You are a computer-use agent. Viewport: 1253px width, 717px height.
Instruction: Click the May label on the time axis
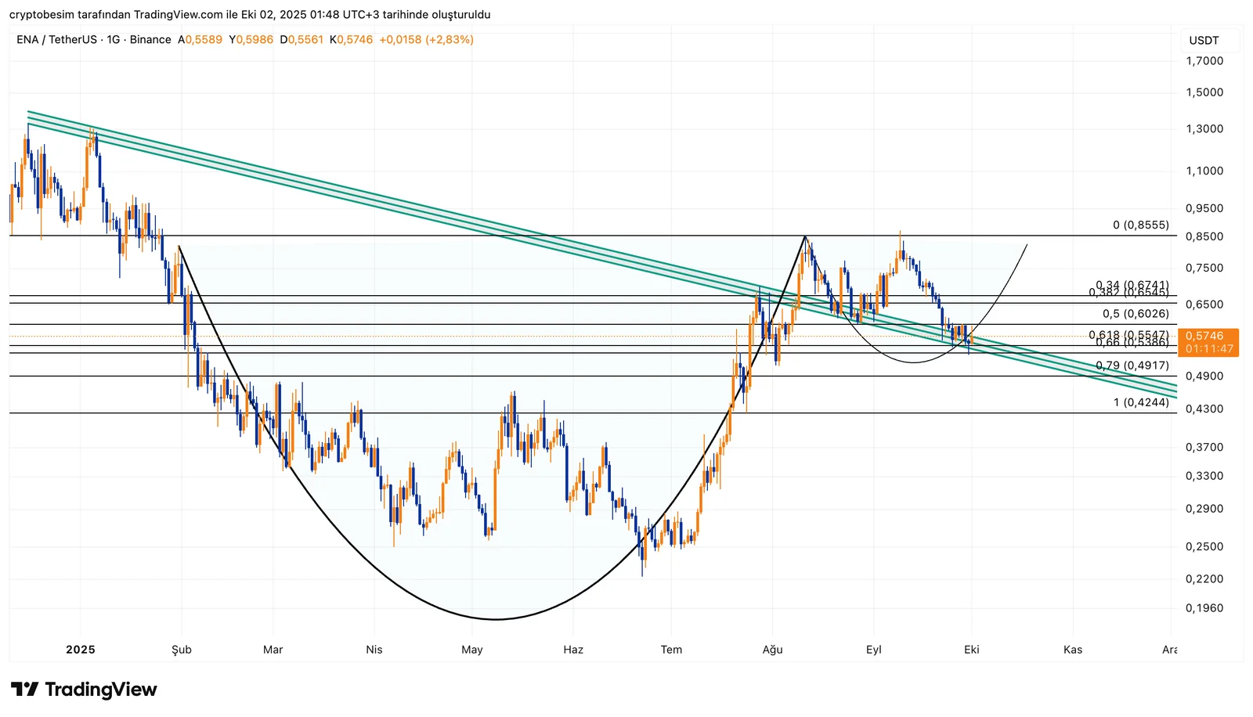click(x=472, y=650)
